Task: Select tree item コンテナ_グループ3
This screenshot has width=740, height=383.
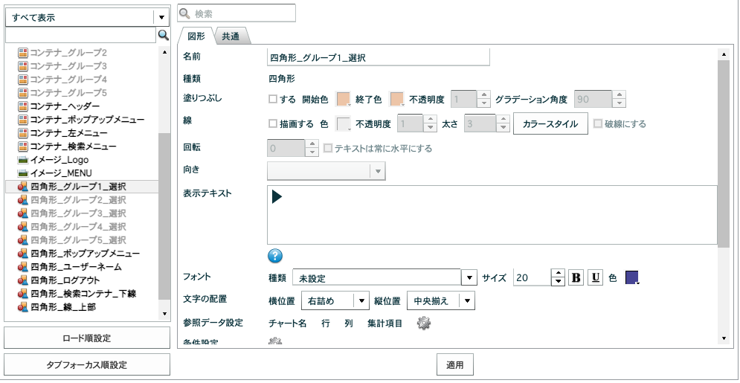Action: click(x=68, y=65)
